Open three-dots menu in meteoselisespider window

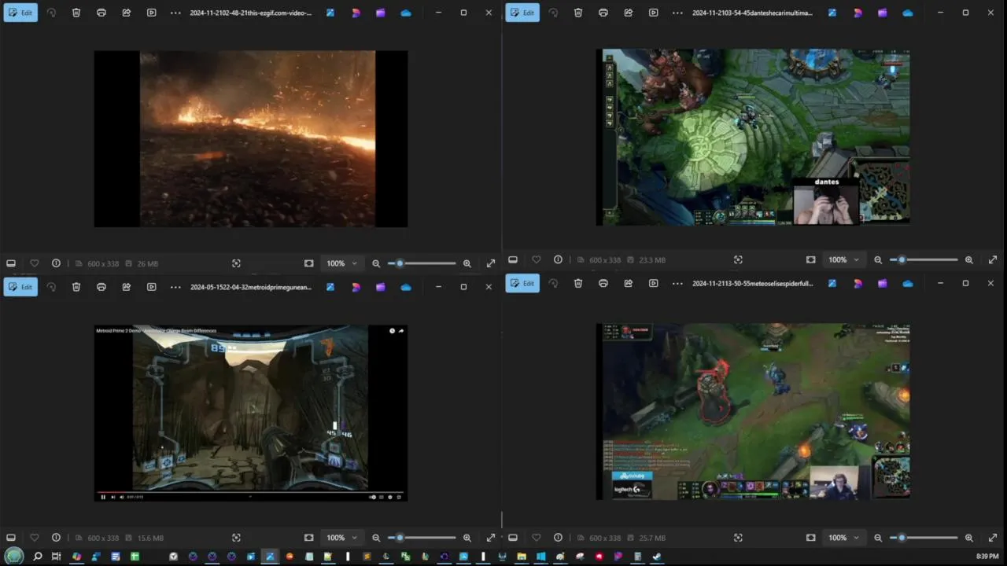pos(677,283)
